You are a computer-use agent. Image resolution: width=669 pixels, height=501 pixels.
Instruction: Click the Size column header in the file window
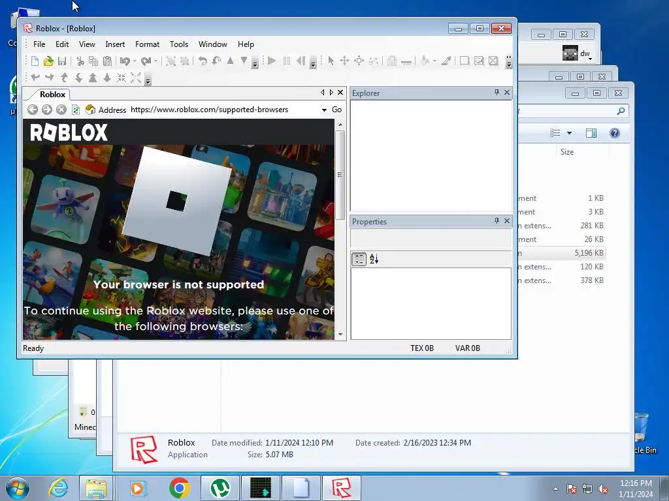click(x=567, y=152)
